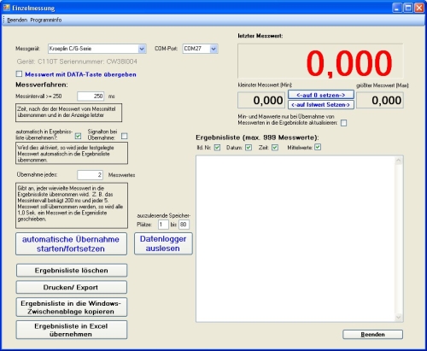The height and width of the screenshot is (351, 427).
Task: Click the scrollbar up arrow in Ergebnisliste
Action: coord(399,161)
